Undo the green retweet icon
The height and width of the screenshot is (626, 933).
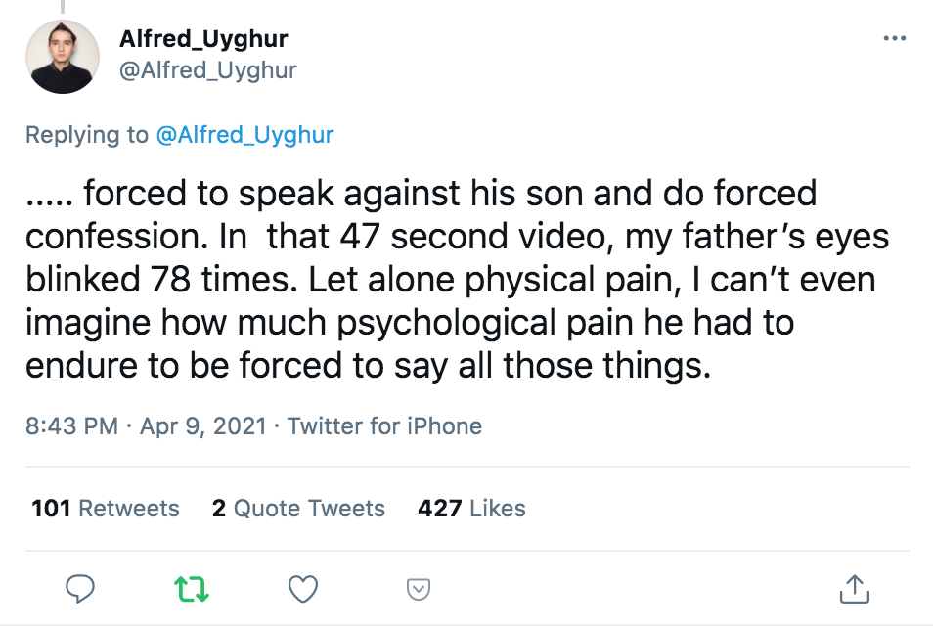tap(191, 589)
